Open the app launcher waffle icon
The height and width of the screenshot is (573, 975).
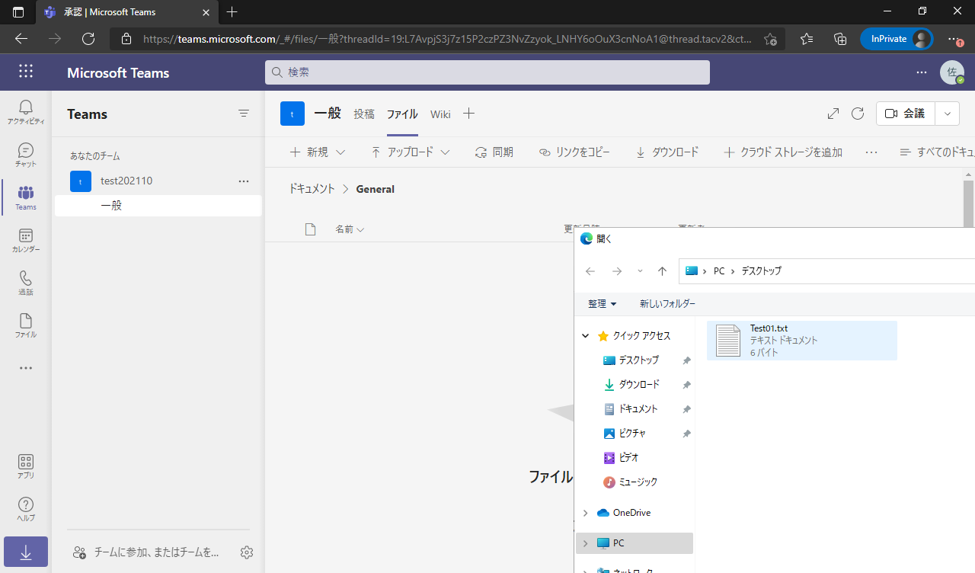(26, 72)
